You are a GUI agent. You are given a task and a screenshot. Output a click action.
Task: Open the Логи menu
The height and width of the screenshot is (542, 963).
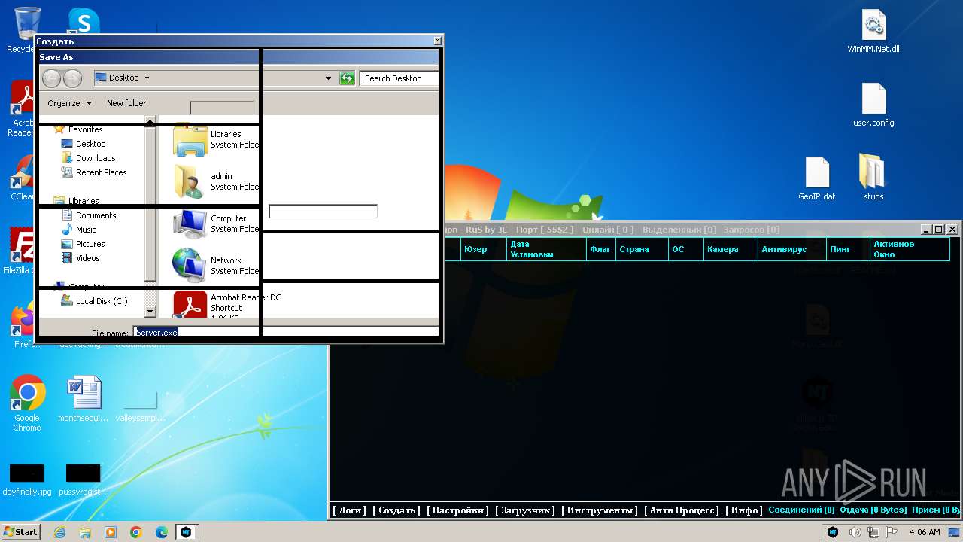349,510
